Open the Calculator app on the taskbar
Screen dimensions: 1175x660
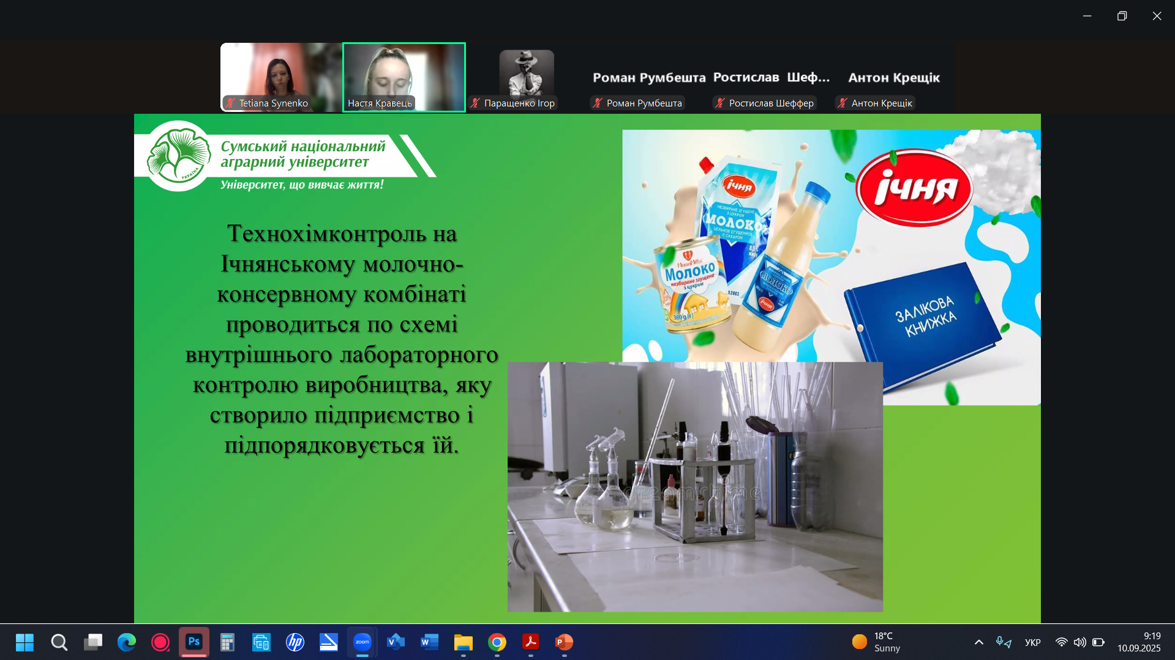pyautogui.click(x=228, y=642)
